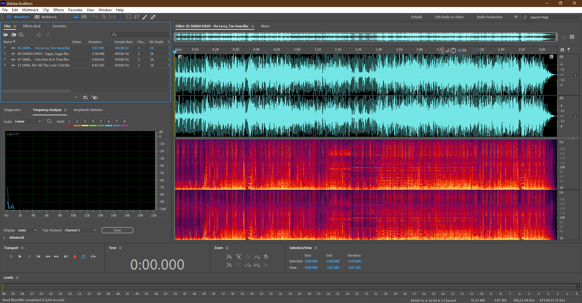
Task: Click the Files panel horizontal scrollbar
Action: [x=36, y=91]
